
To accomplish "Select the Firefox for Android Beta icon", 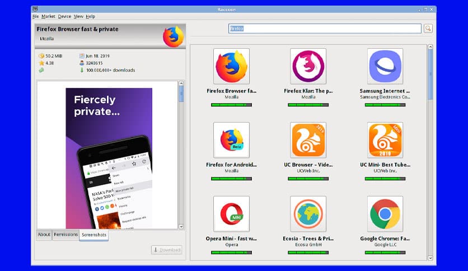I will click(x=231, y=140).
